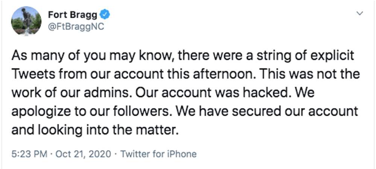Open the Fort Bragg display name link
376x169 pixels.
pos(73,15)
